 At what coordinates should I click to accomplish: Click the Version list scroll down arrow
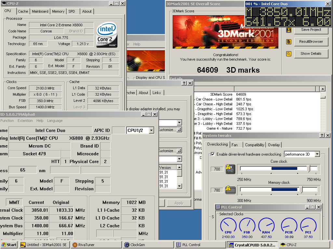coord(179,186)
